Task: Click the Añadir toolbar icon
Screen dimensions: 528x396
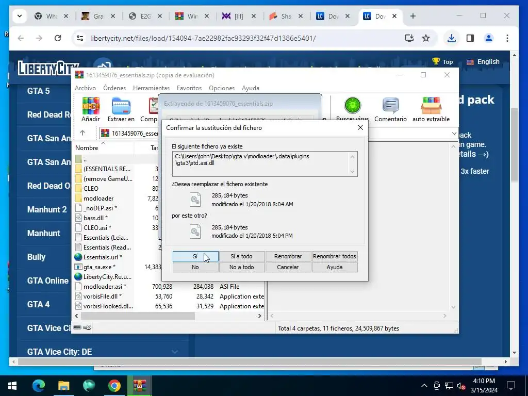Action: tap(91, 109)
